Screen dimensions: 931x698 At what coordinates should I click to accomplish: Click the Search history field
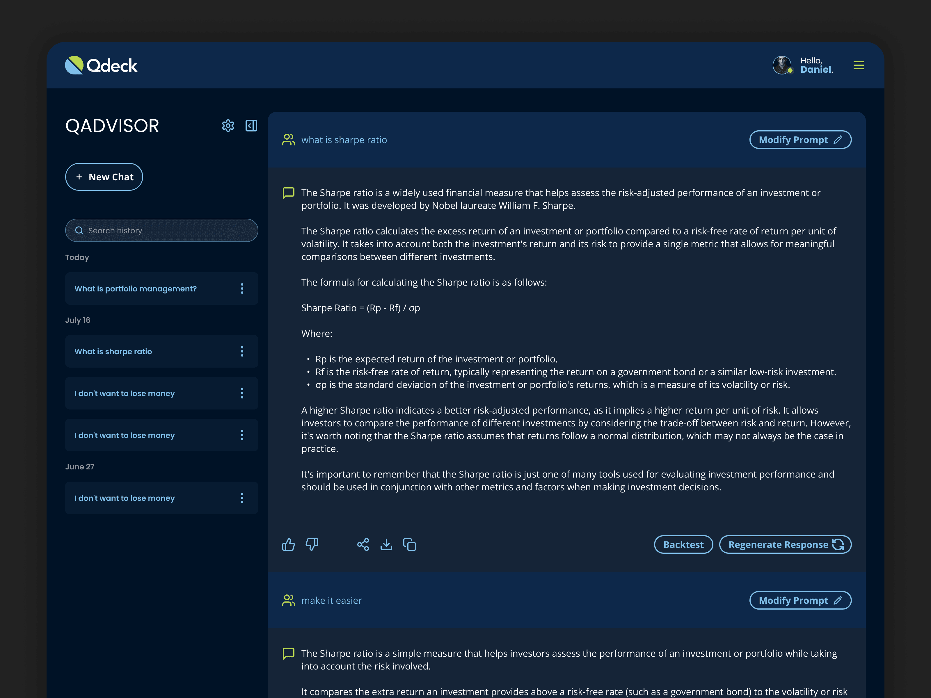[x=162, y=230]
